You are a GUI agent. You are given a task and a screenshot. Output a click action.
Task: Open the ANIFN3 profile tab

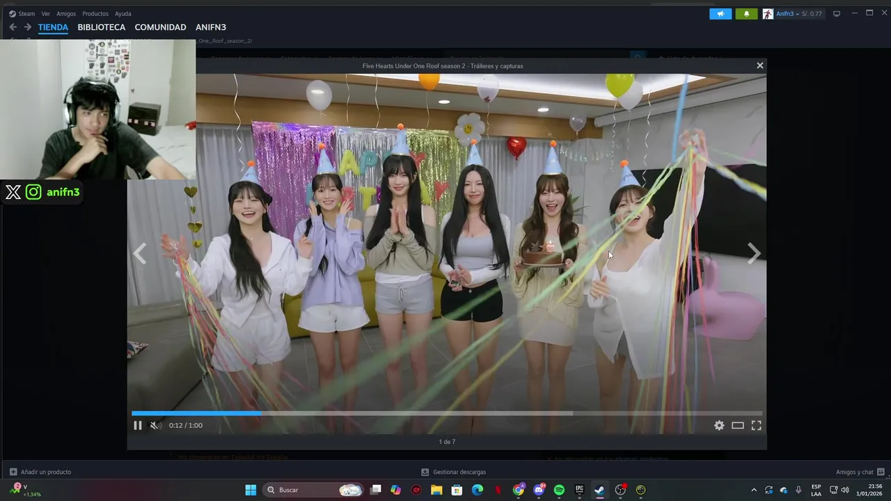coord(211,27)
